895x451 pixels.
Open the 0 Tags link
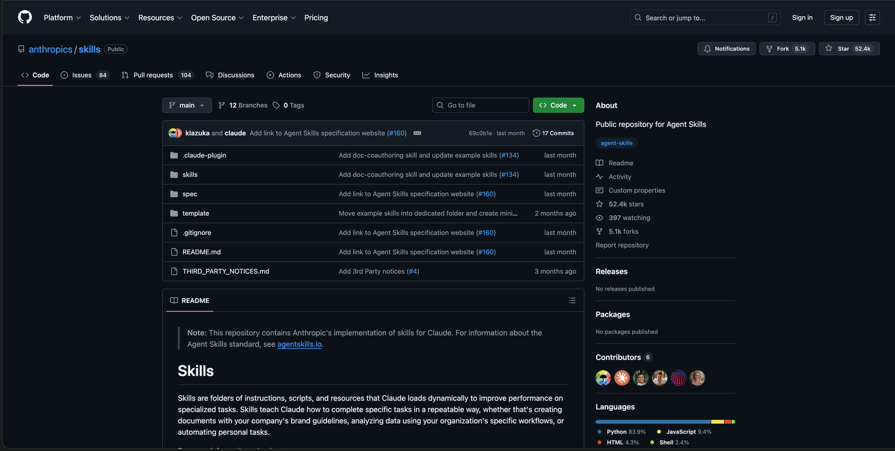[288, 105]
